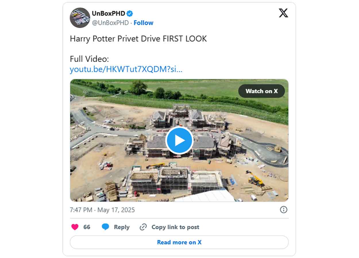Image resolution: width=359 pixels, height=258 pixels.
Task: Click the info circle icon
Action: click(283, 210)
